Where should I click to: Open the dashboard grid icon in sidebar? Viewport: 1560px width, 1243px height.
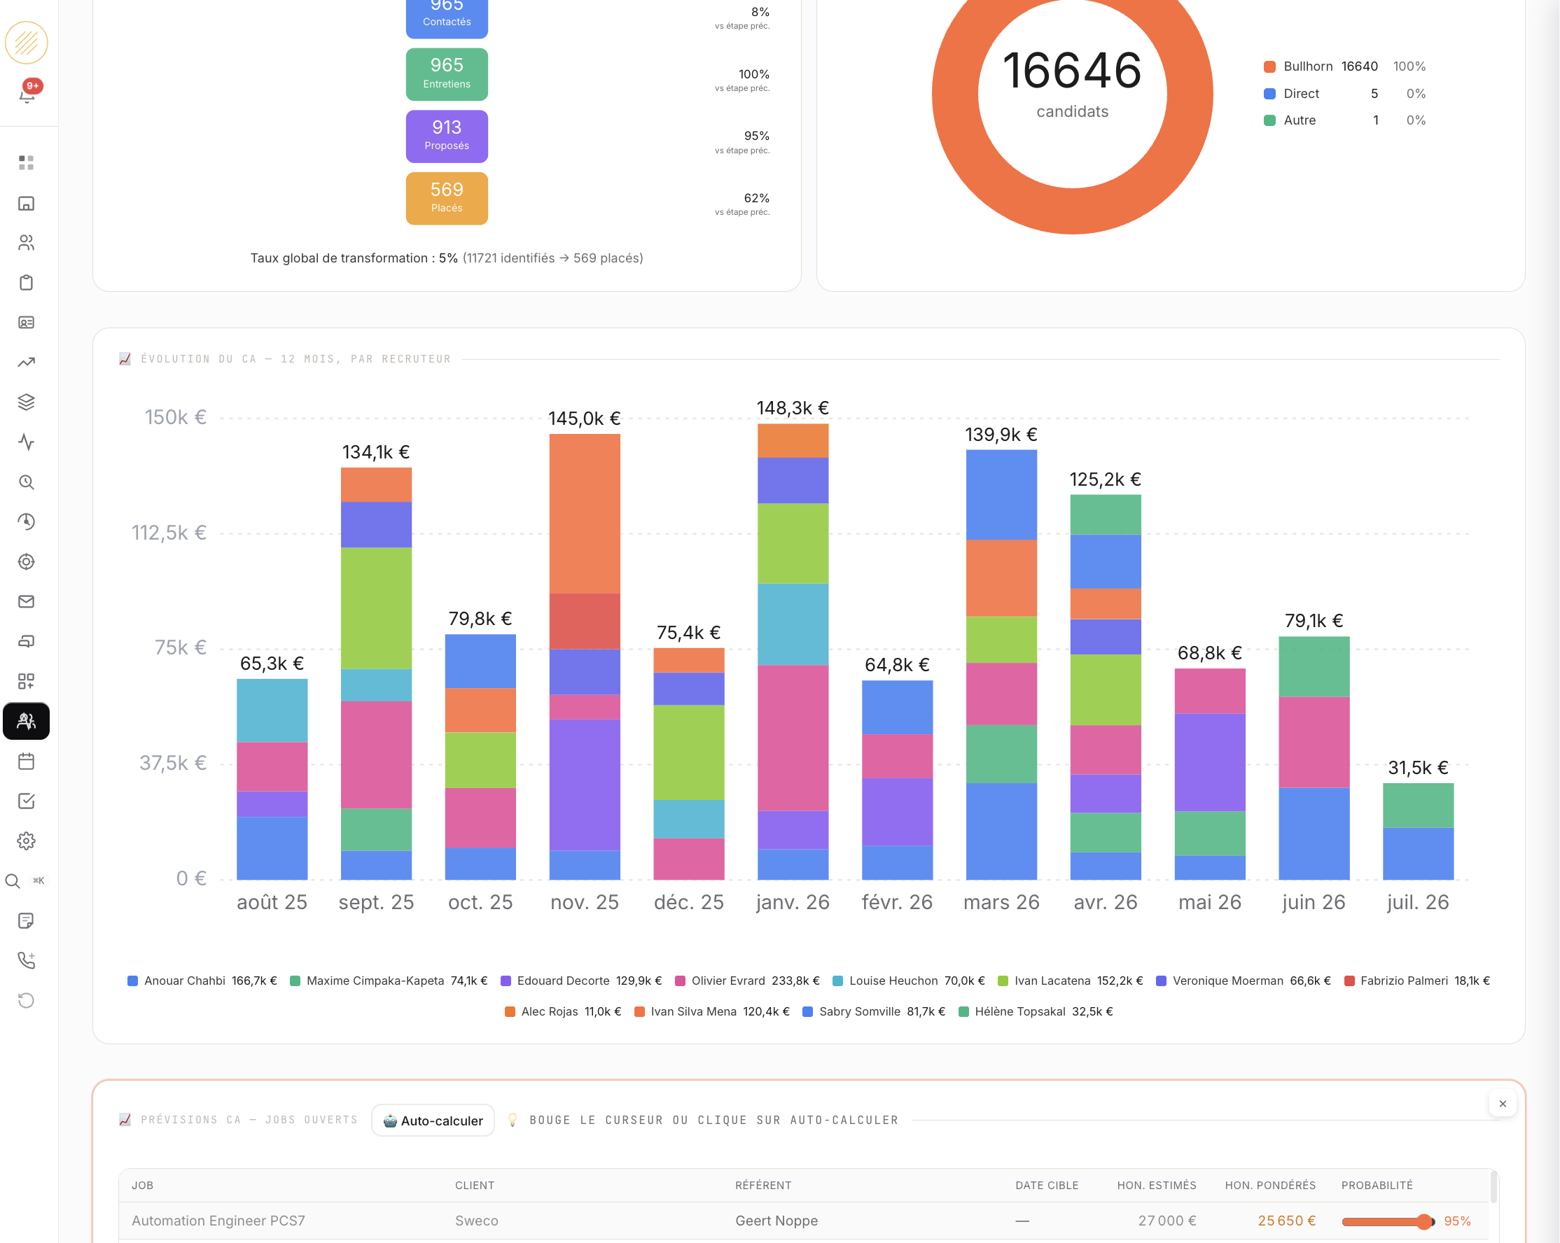coord(27,162)
